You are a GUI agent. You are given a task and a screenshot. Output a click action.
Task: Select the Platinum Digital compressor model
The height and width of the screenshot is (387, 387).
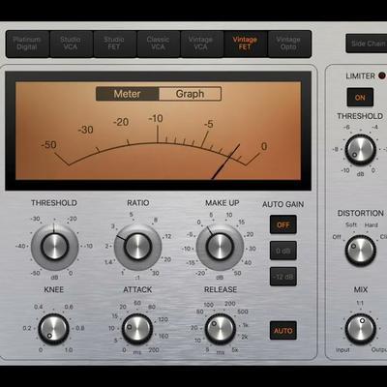[27, 44]
